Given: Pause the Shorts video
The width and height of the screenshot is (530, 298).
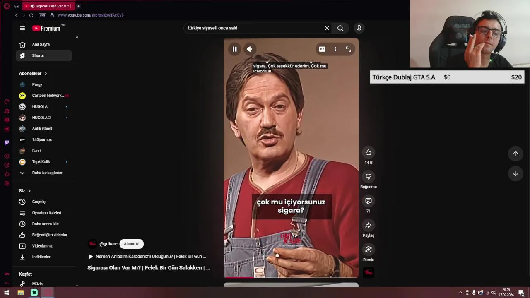Looking at the screenshot, I should click(234, 49).
